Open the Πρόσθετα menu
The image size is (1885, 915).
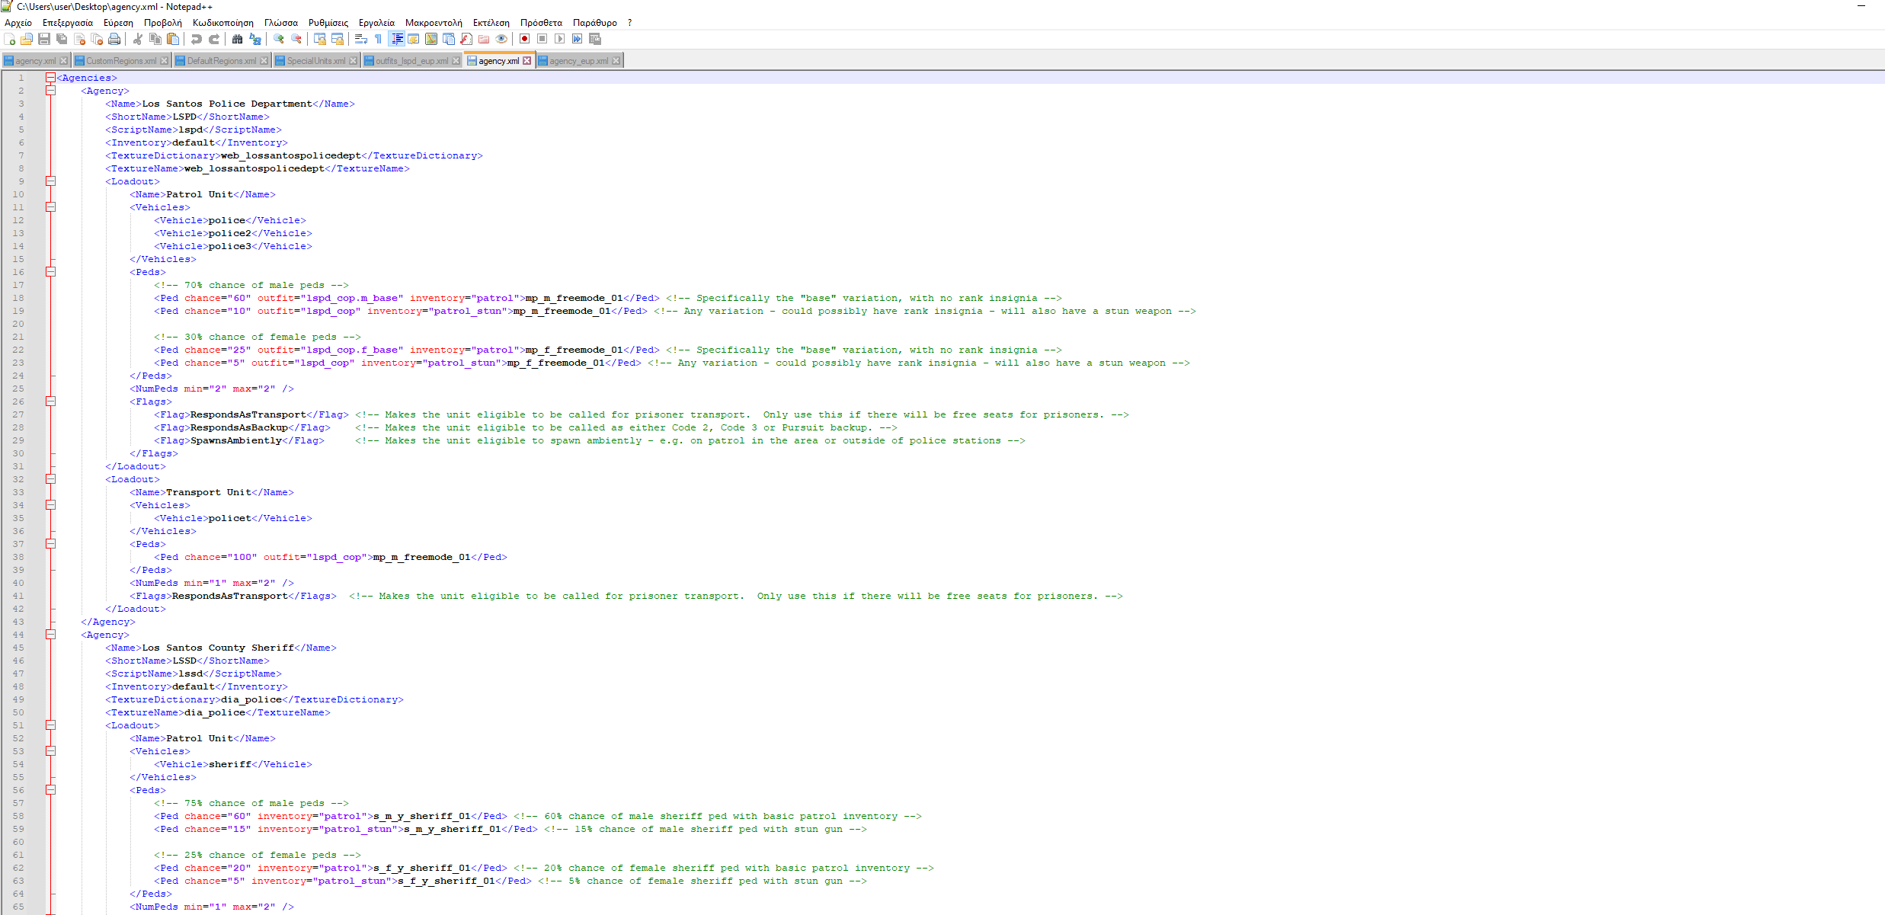click(541, 23)
